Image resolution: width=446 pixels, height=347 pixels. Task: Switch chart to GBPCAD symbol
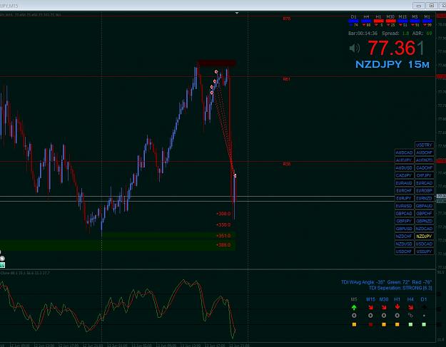tap(404, 214)
